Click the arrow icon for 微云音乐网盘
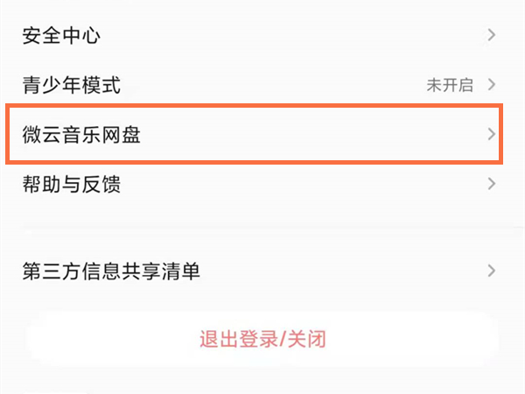The height and width of the screenshot is (394, 525). (x=492, y=134)
